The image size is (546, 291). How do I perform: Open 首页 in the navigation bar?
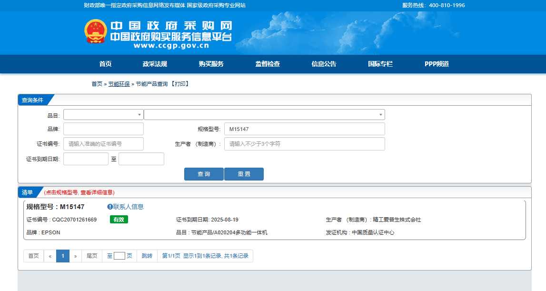point(105,64)
